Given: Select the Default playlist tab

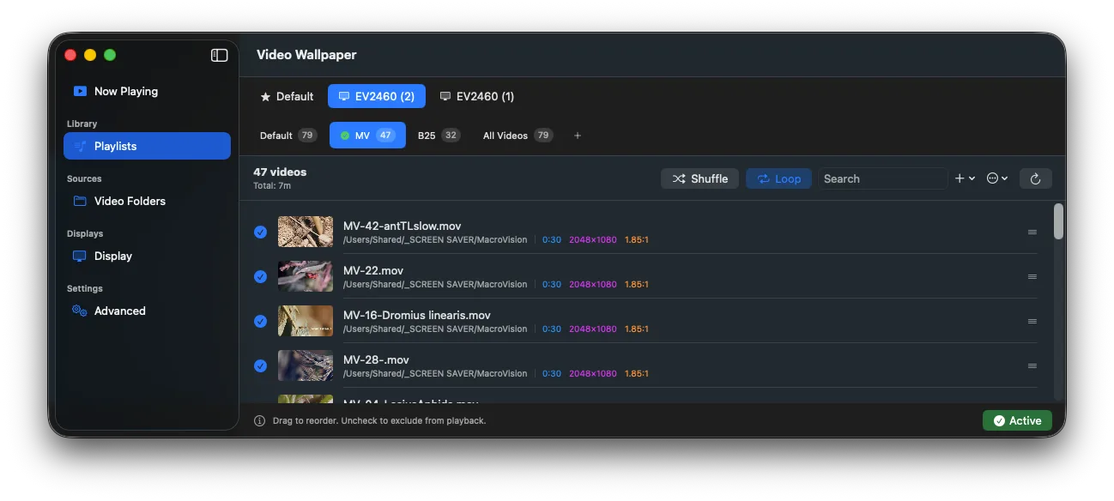Looking at the screenshot, I should [288, 136].
